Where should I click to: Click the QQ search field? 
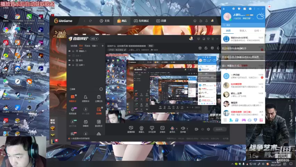[x=243, y=25]
